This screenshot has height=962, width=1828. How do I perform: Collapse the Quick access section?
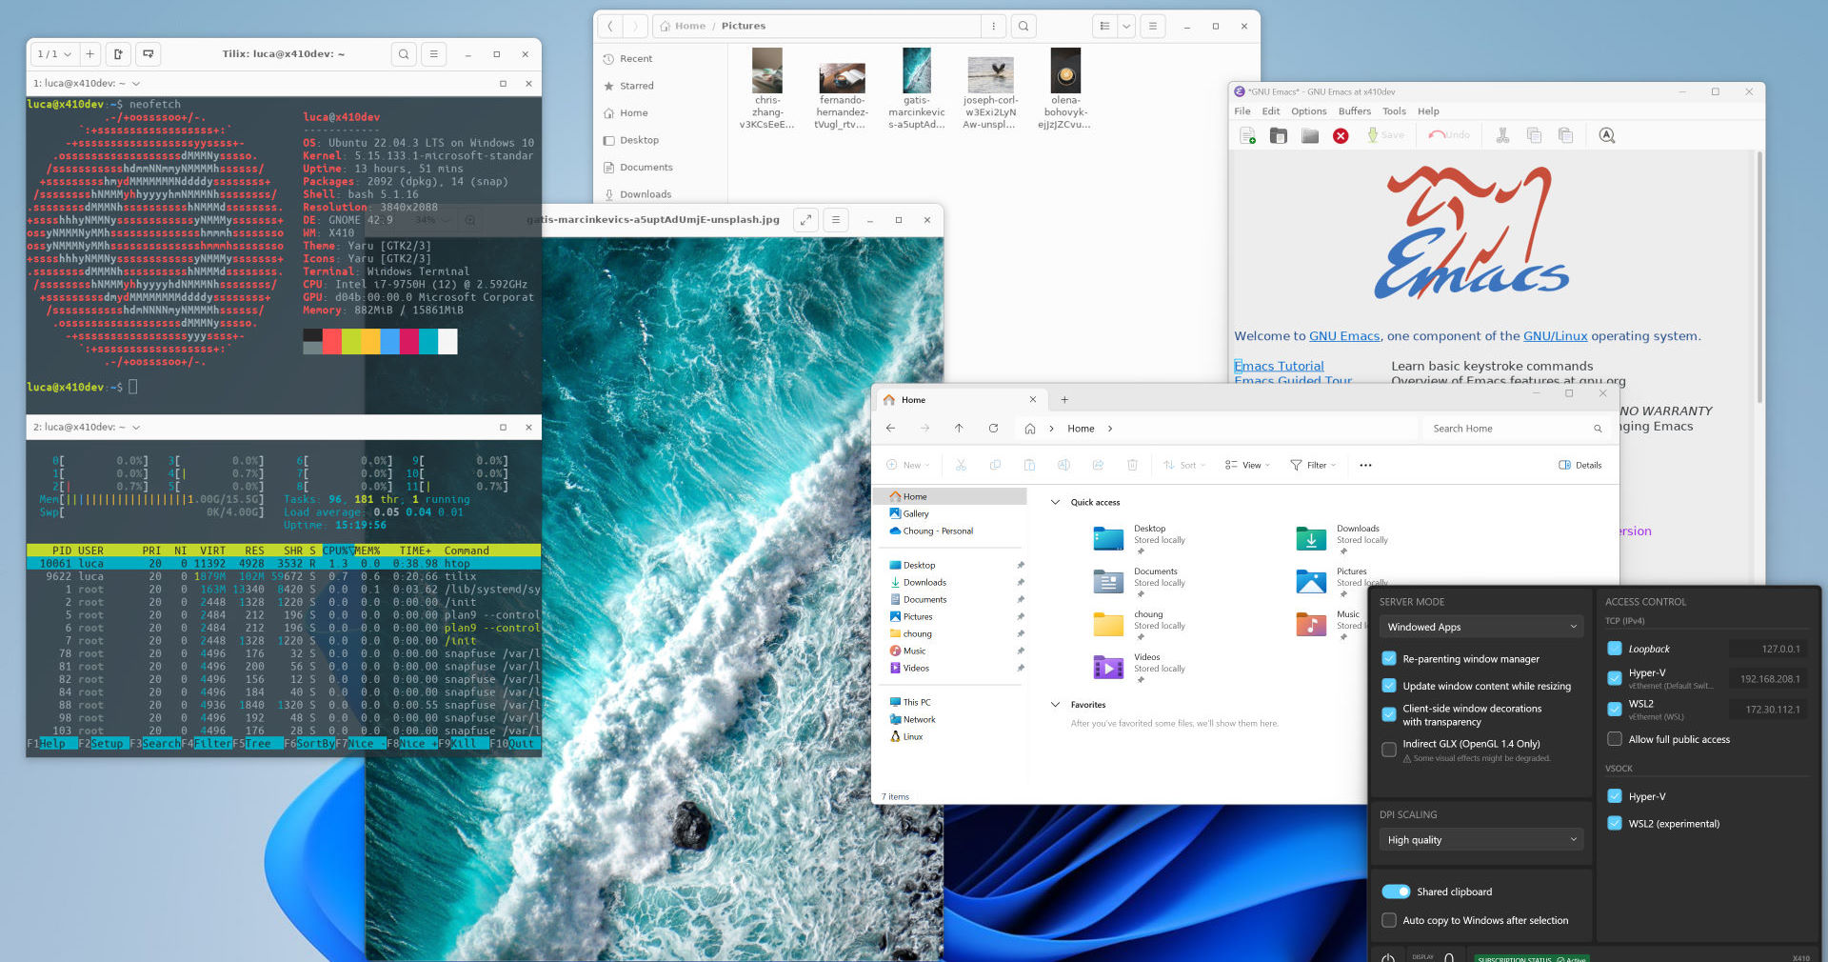1055,502
